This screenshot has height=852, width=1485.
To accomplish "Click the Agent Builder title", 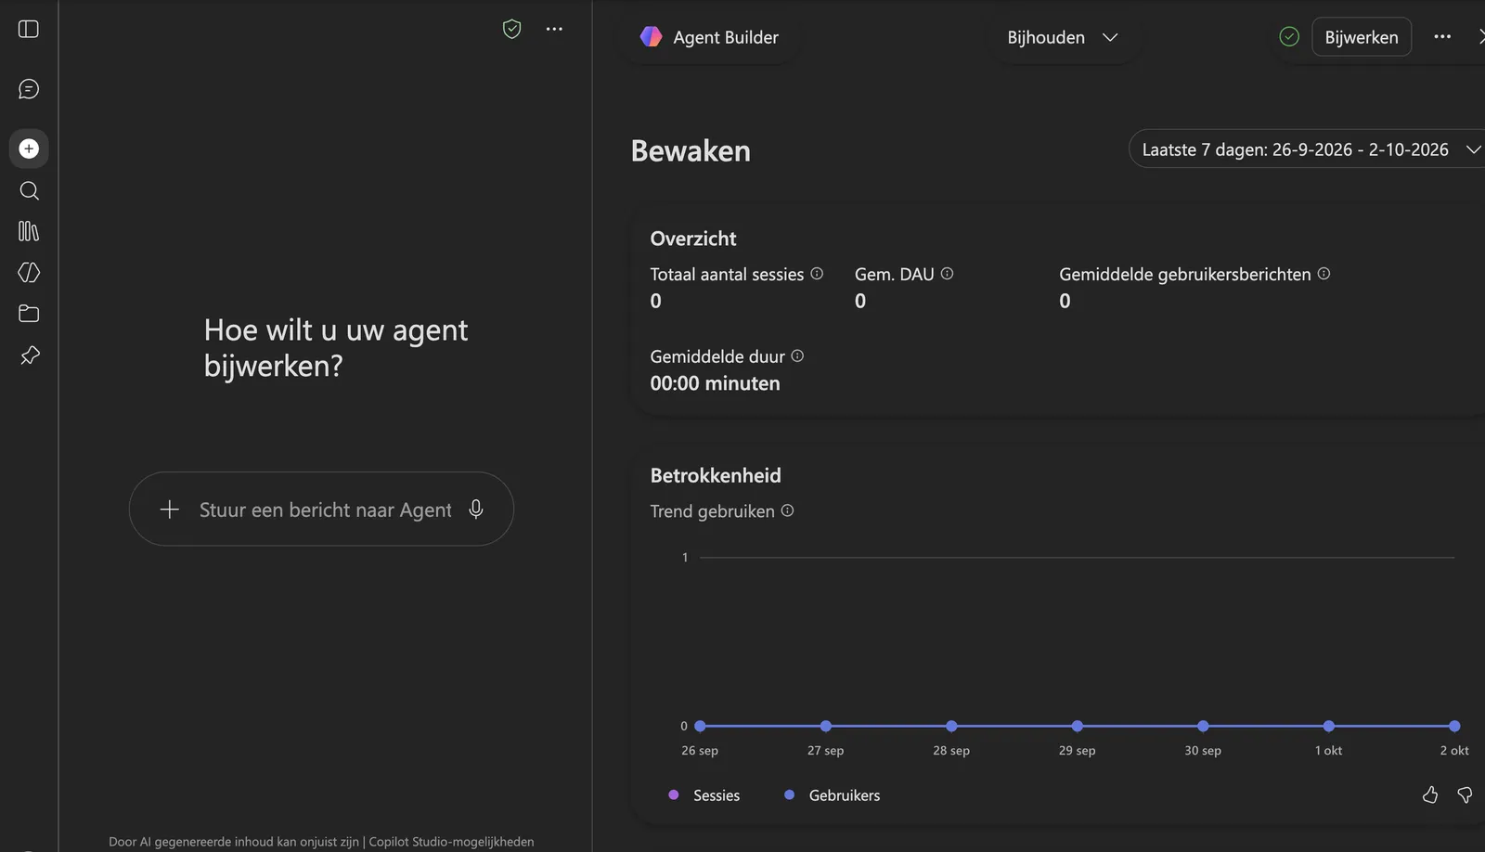I will tap(726, 37).
